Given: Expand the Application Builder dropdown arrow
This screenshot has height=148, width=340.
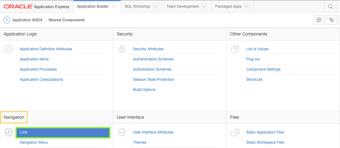Looking at the screenshot, I should click(114, 6).
